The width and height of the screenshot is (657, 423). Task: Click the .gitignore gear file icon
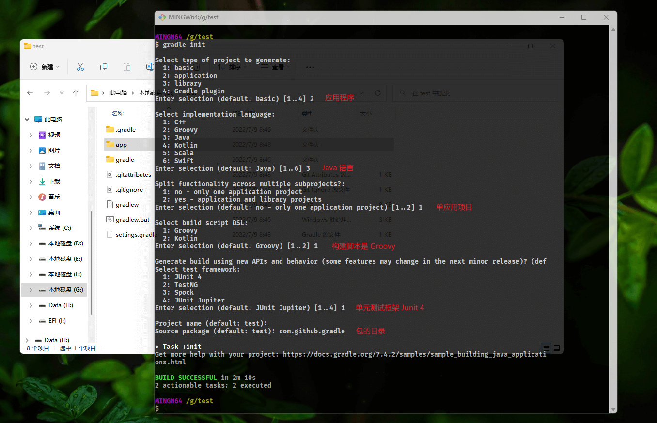(109, 190)
